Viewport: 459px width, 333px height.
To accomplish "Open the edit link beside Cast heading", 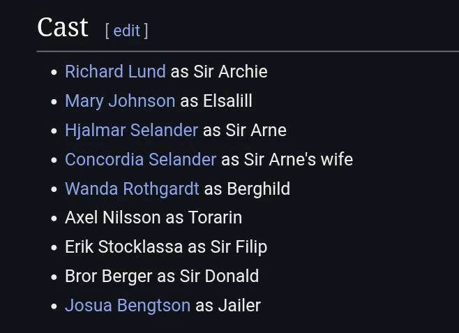I will (126, 31).
